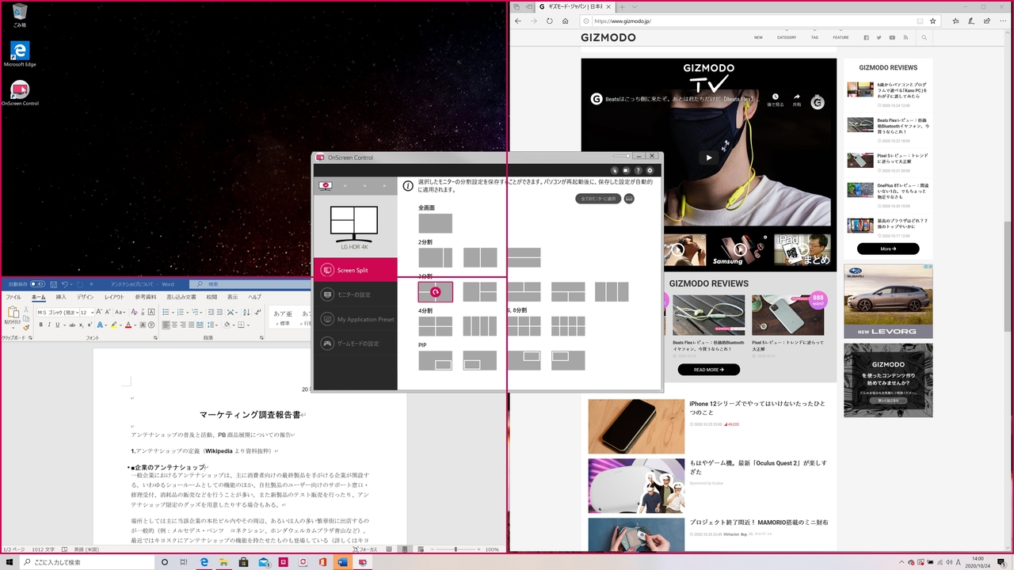This screenshot has height=570, width=1014.
Task: Refresh the Gizmodo page in Edge
Action: tap(549, 21)
